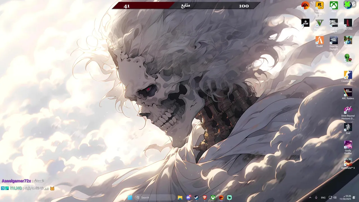The width and height of the screenshot is (359, 202).
Task: Click the microphone icon in system tray
Action: [x=316, y=198]
